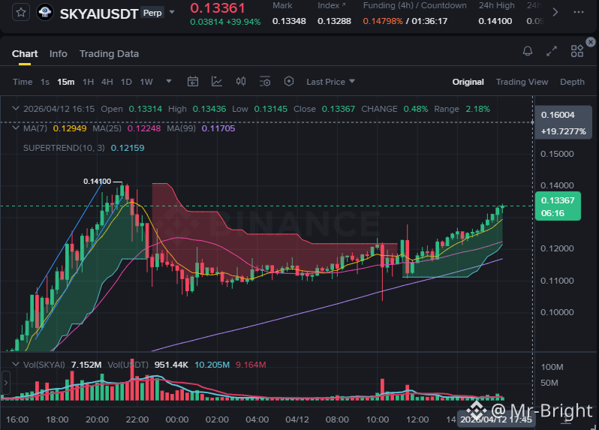599x430 pixels.
Task: Switch to the Depth chart
Action: (x=572, y=82)
